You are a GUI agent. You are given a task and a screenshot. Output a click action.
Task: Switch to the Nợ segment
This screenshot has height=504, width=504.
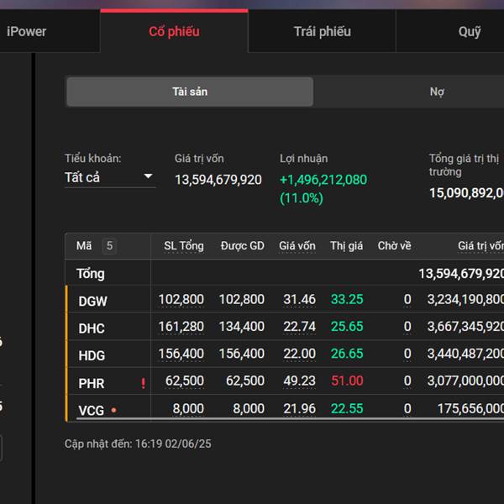coord(437,92)
